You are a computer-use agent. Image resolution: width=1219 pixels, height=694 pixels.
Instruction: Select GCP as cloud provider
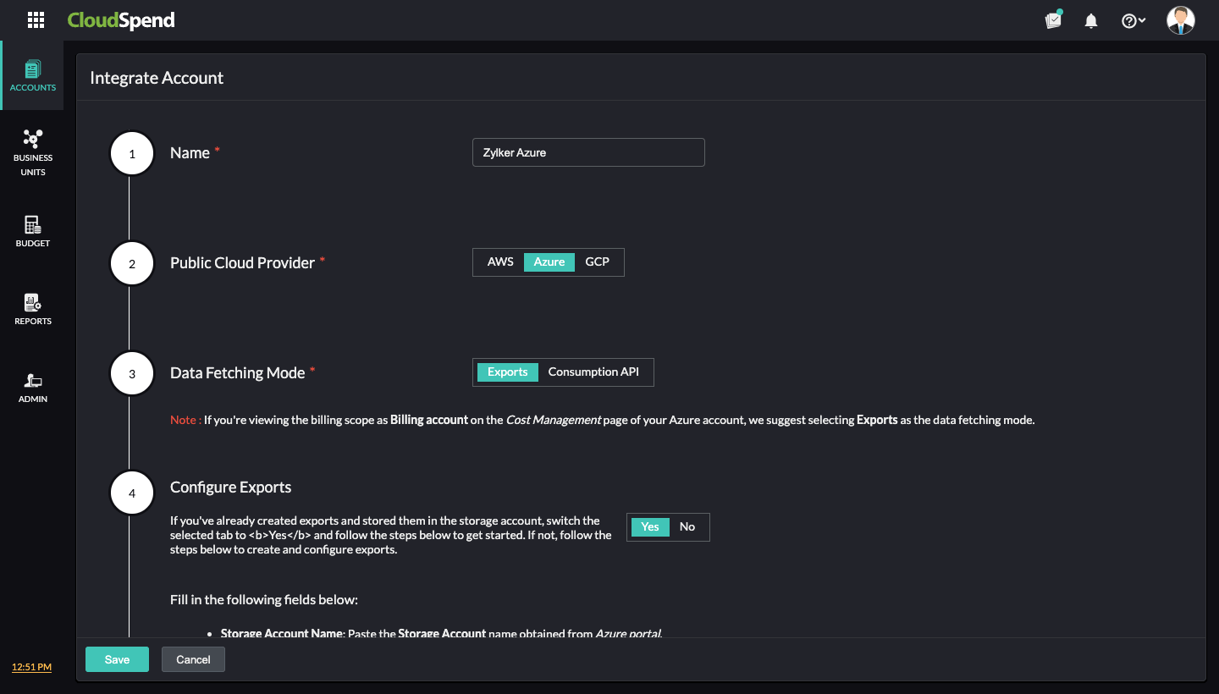tap(597, 262)
